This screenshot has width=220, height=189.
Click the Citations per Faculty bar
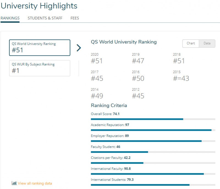click(153, 163)
